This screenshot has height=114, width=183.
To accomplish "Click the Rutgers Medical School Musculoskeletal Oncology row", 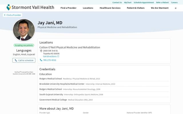I will (104, 89).
